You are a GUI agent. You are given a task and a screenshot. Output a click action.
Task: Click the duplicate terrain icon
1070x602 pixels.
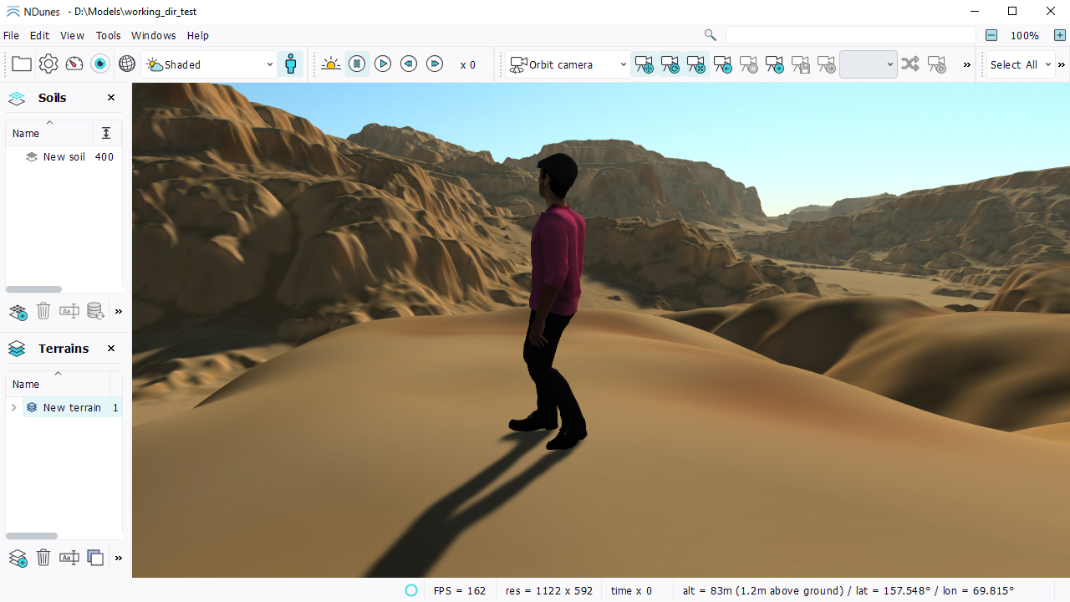tap(95, 558)
